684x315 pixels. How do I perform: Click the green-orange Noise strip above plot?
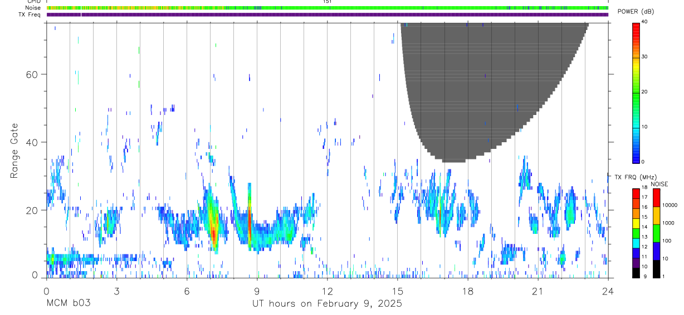[327, 8]
